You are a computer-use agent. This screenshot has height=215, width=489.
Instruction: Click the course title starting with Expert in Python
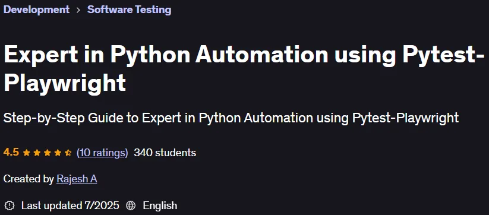click(x=244, y=68)
